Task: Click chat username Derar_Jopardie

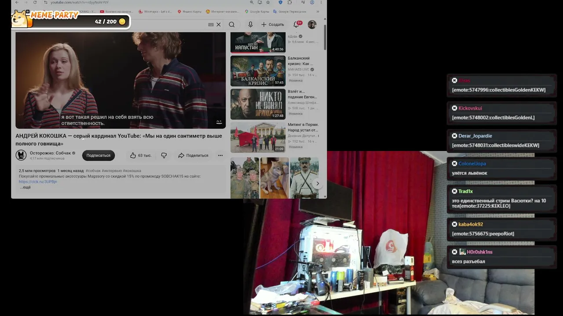Action: pos(475,136)
